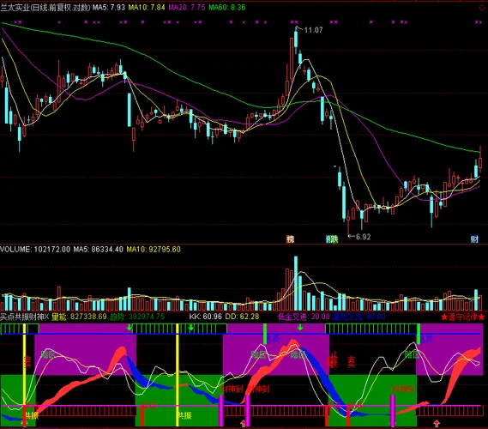This screenshot has width=488, height=429.
Task: Select the MA20: 7.75 indicator label
Action: [x=187, y=7]
